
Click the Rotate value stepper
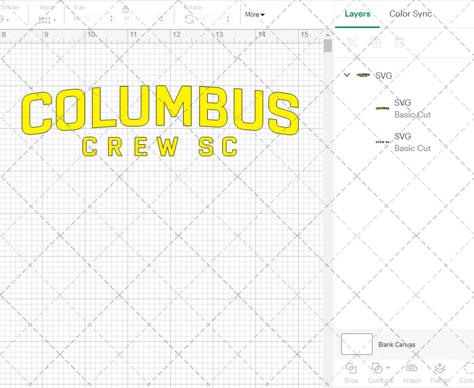[x=228, y=19]
